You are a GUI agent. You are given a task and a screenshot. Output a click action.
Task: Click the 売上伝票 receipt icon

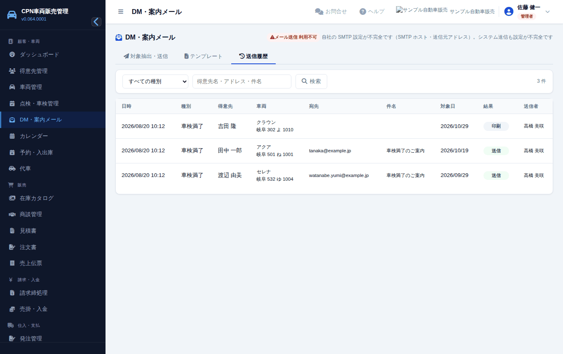pyautogui.click(x=12, y=263)
